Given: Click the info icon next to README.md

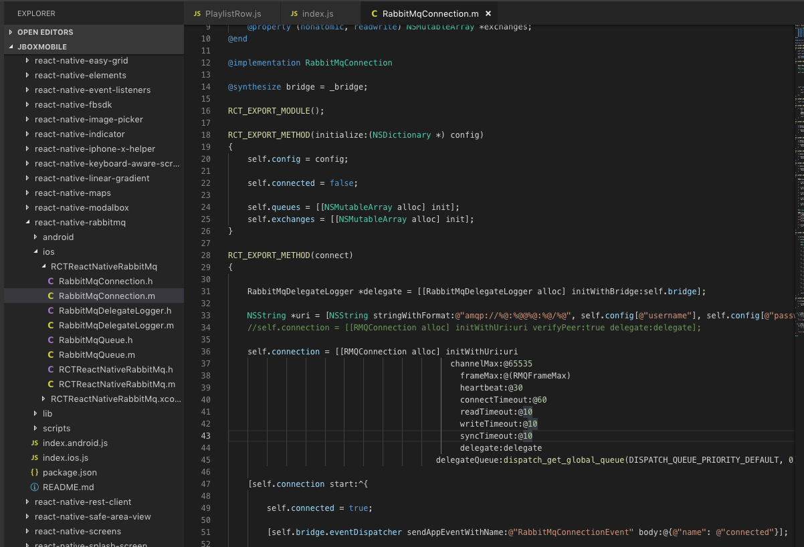Looking at the screenshot, I should [x=34, y=487].
